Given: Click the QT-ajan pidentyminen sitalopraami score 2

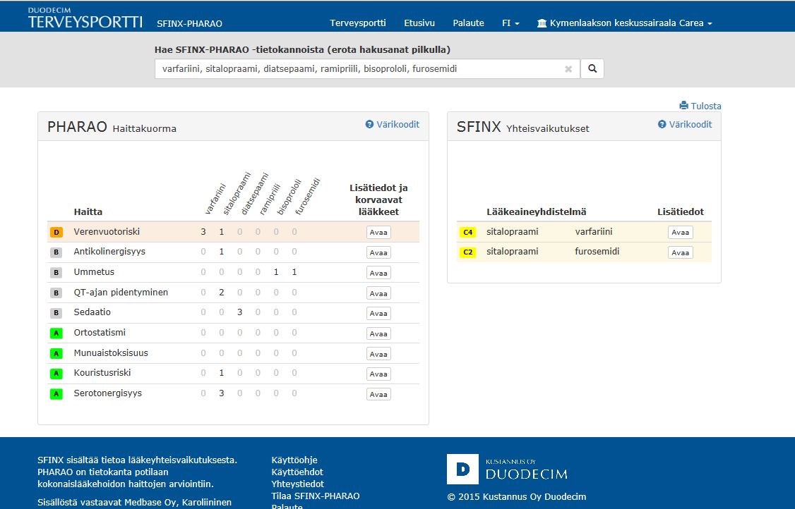Looking at the screenshot, I should click(x=222, y=293).
